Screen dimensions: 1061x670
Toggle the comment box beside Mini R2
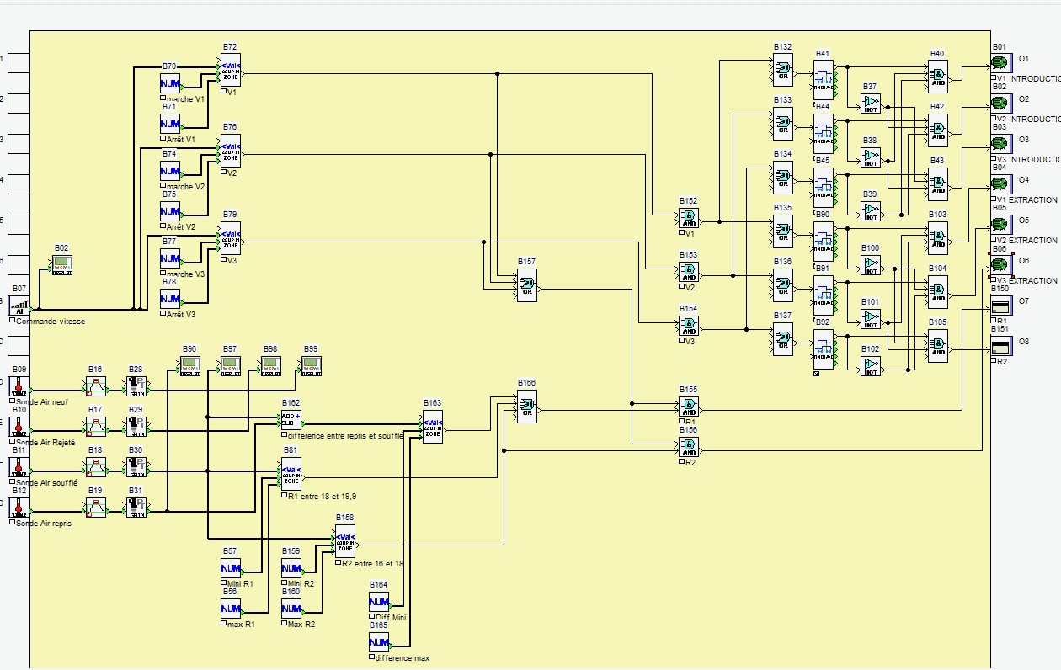284,583
